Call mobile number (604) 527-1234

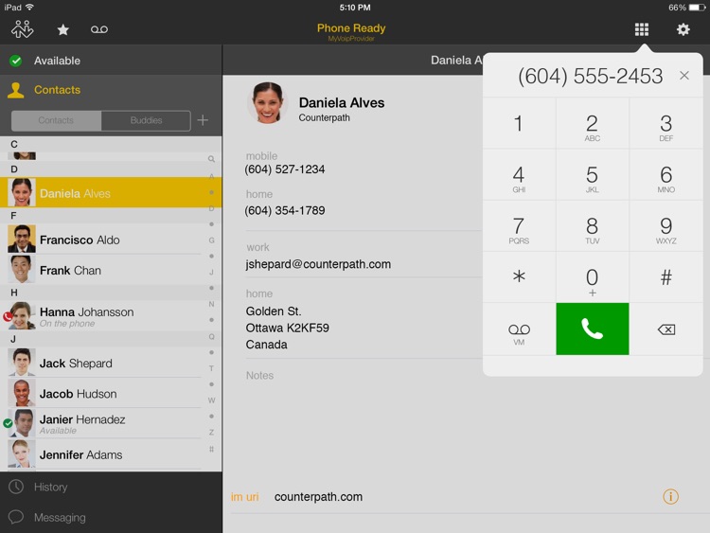tap(285, 169)
